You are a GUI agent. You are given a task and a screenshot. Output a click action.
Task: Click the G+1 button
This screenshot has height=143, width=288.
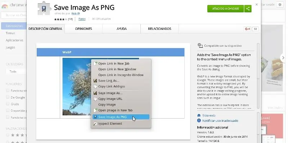247,29
